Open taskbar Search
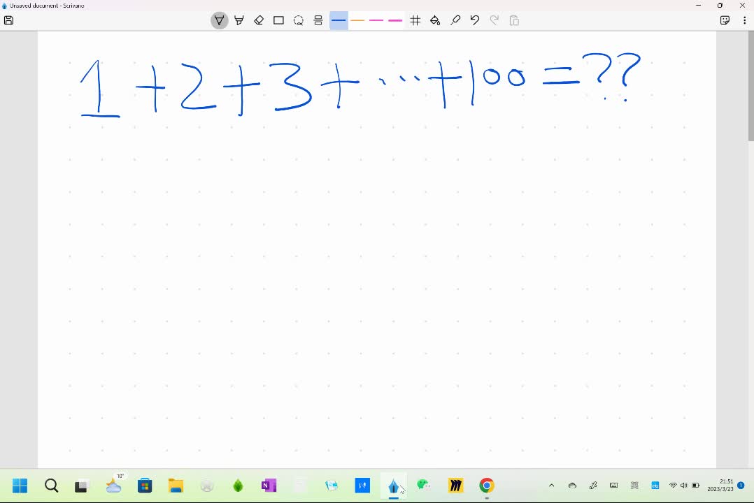 (x=52, y=486)
